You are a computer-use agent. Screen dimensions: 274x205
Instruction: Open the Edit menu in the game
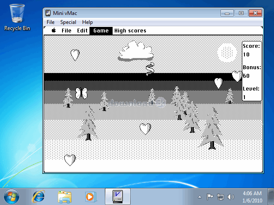coord(82,31)
